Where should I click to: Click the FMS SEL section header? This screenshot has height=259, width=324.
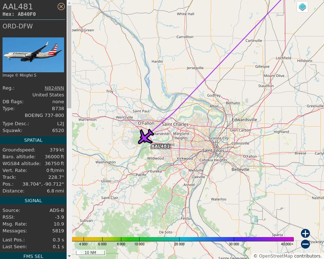(x=33, y=256)
